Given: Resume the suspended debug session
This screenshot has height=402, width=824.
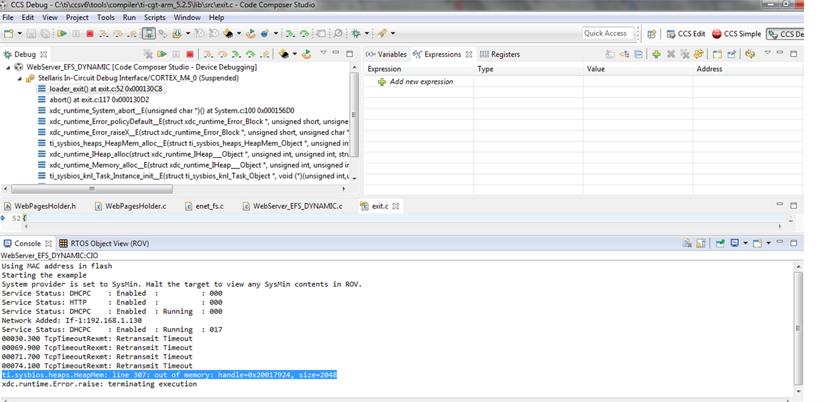Looking at the screenshot, I should click(x=162, y=54).
